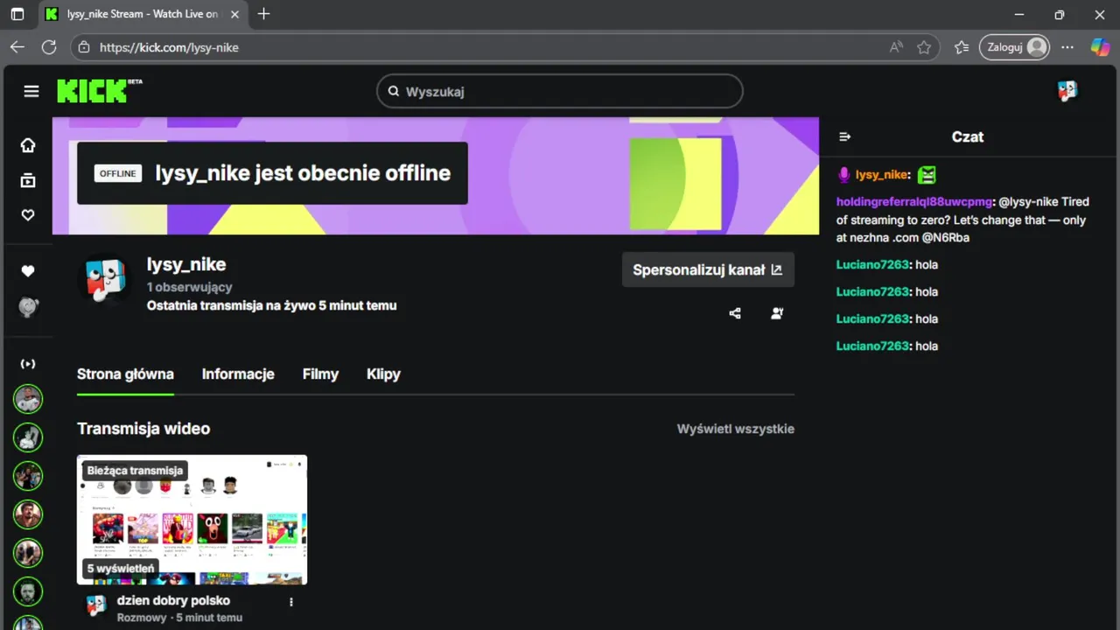The width and height of the screenshot is (1120, 630).
Task: Click Spersonalizuj kanał button
Action: click(x=708, y=269)
